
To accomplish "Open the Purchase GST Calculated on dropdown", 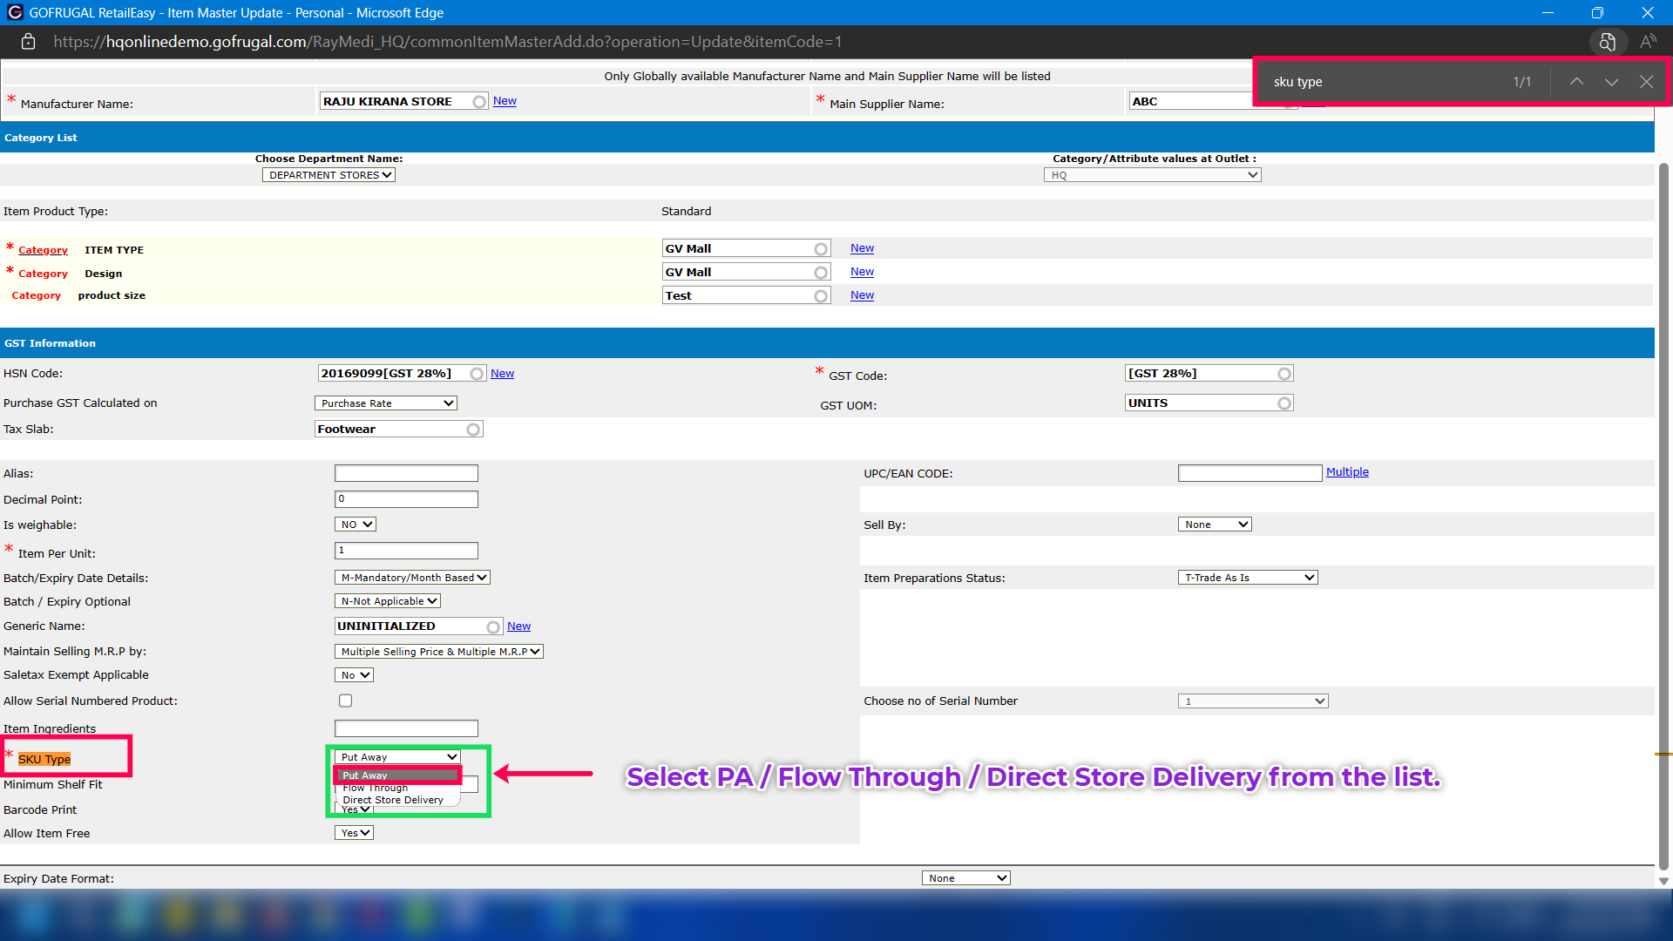I will click(385, 403).
